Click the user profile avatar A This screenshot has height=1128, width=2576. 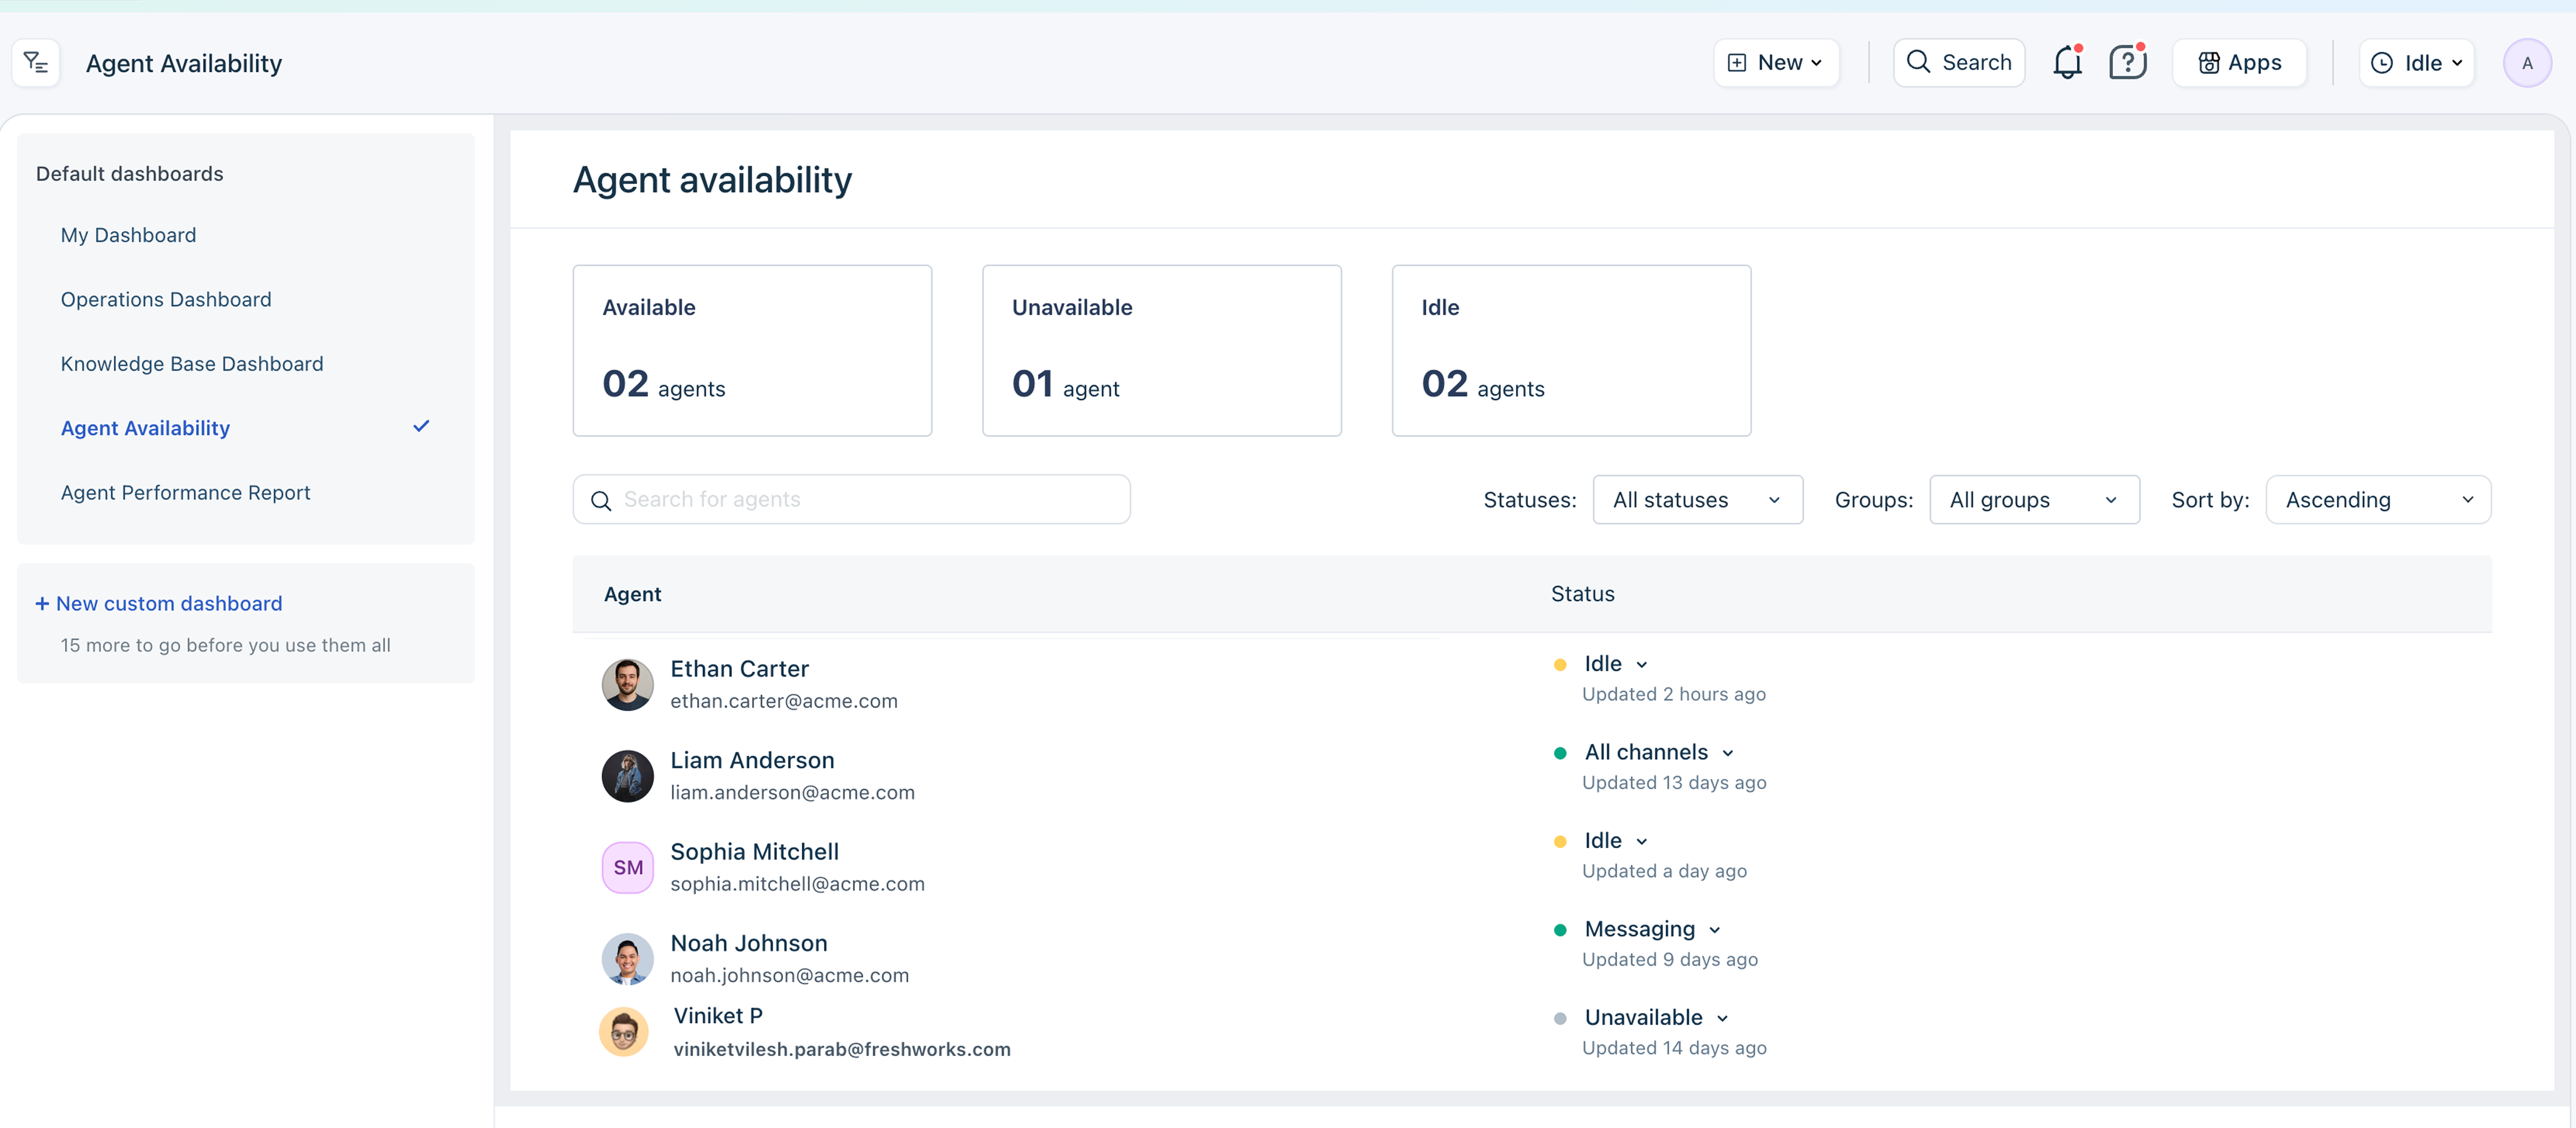[x=2526, y=63]
